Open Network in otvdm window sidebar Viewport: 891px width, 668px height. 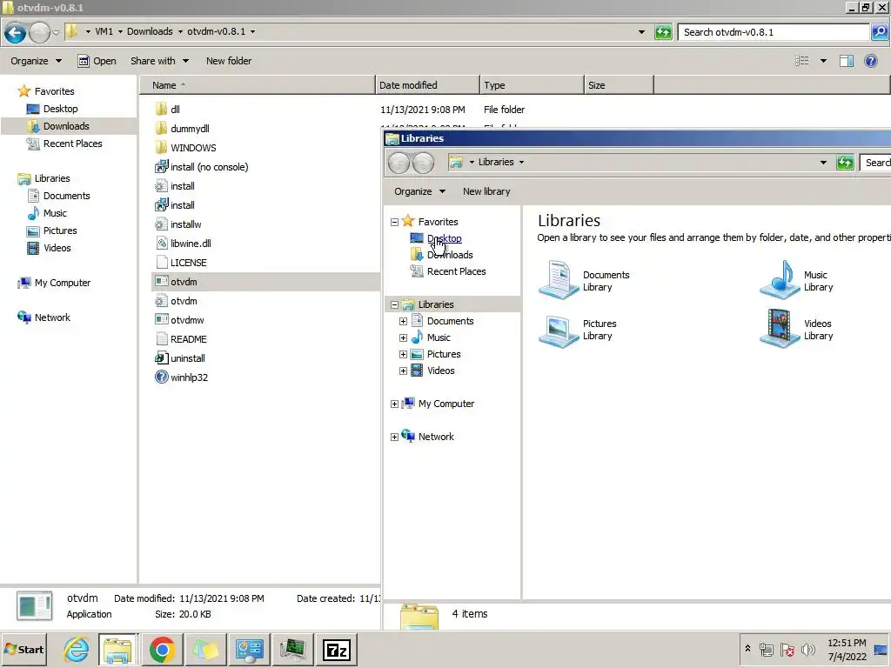click(44, 317)
